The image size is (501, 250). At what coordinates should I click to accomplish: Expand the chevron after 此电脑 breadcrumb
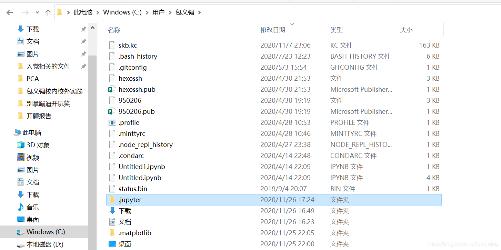(x=98, y=13)
